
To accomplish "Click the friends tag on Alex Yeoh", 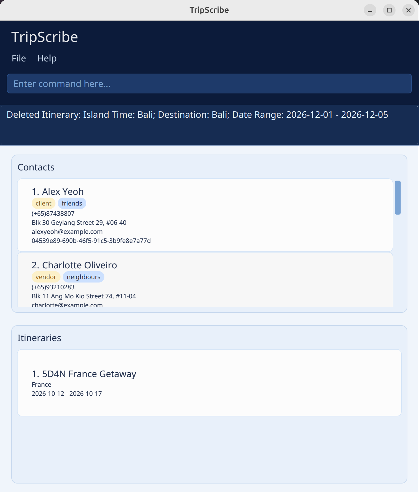I will point(72,203).
